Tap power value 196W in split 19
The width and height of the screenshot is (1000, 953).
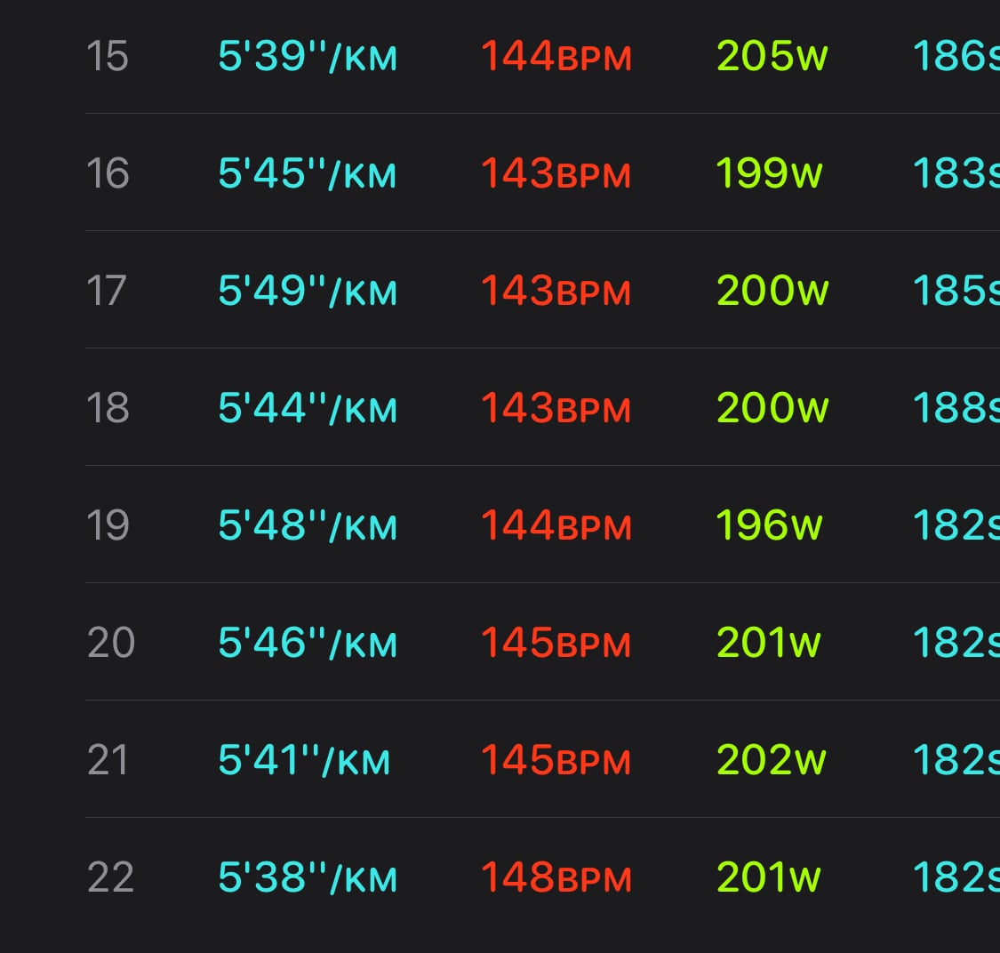(x=769, y=525)
